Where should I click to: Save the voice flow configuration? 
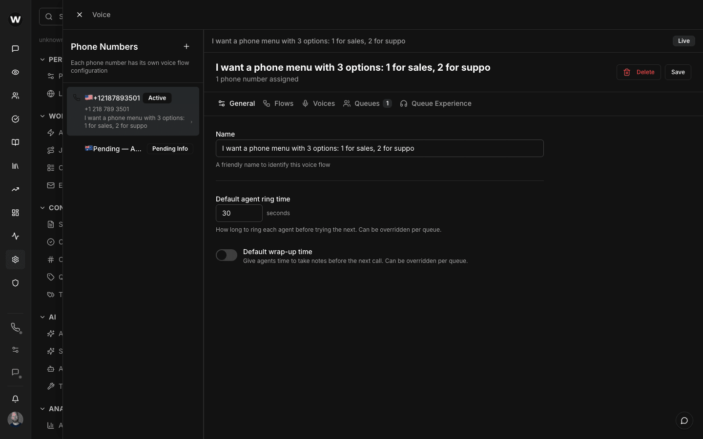click(x=678, y=72)
